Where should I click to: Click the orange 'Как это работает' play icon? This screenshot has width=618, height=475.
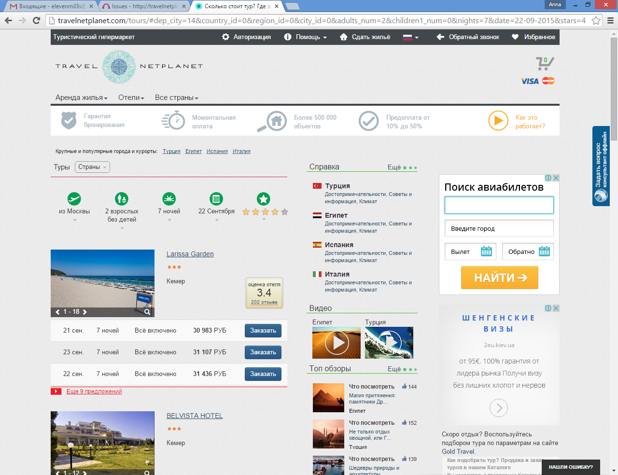pyautogui.click(x=498, y=121)
